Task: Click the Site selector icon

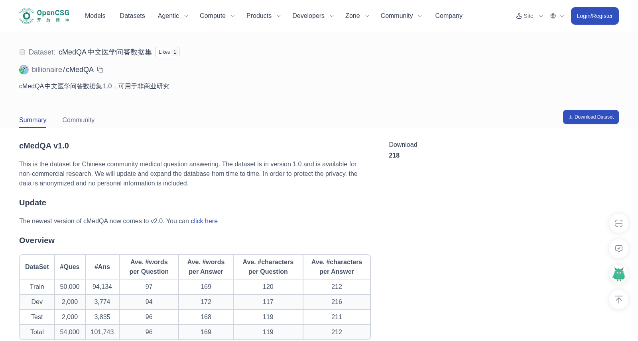Action: [519, 16]
